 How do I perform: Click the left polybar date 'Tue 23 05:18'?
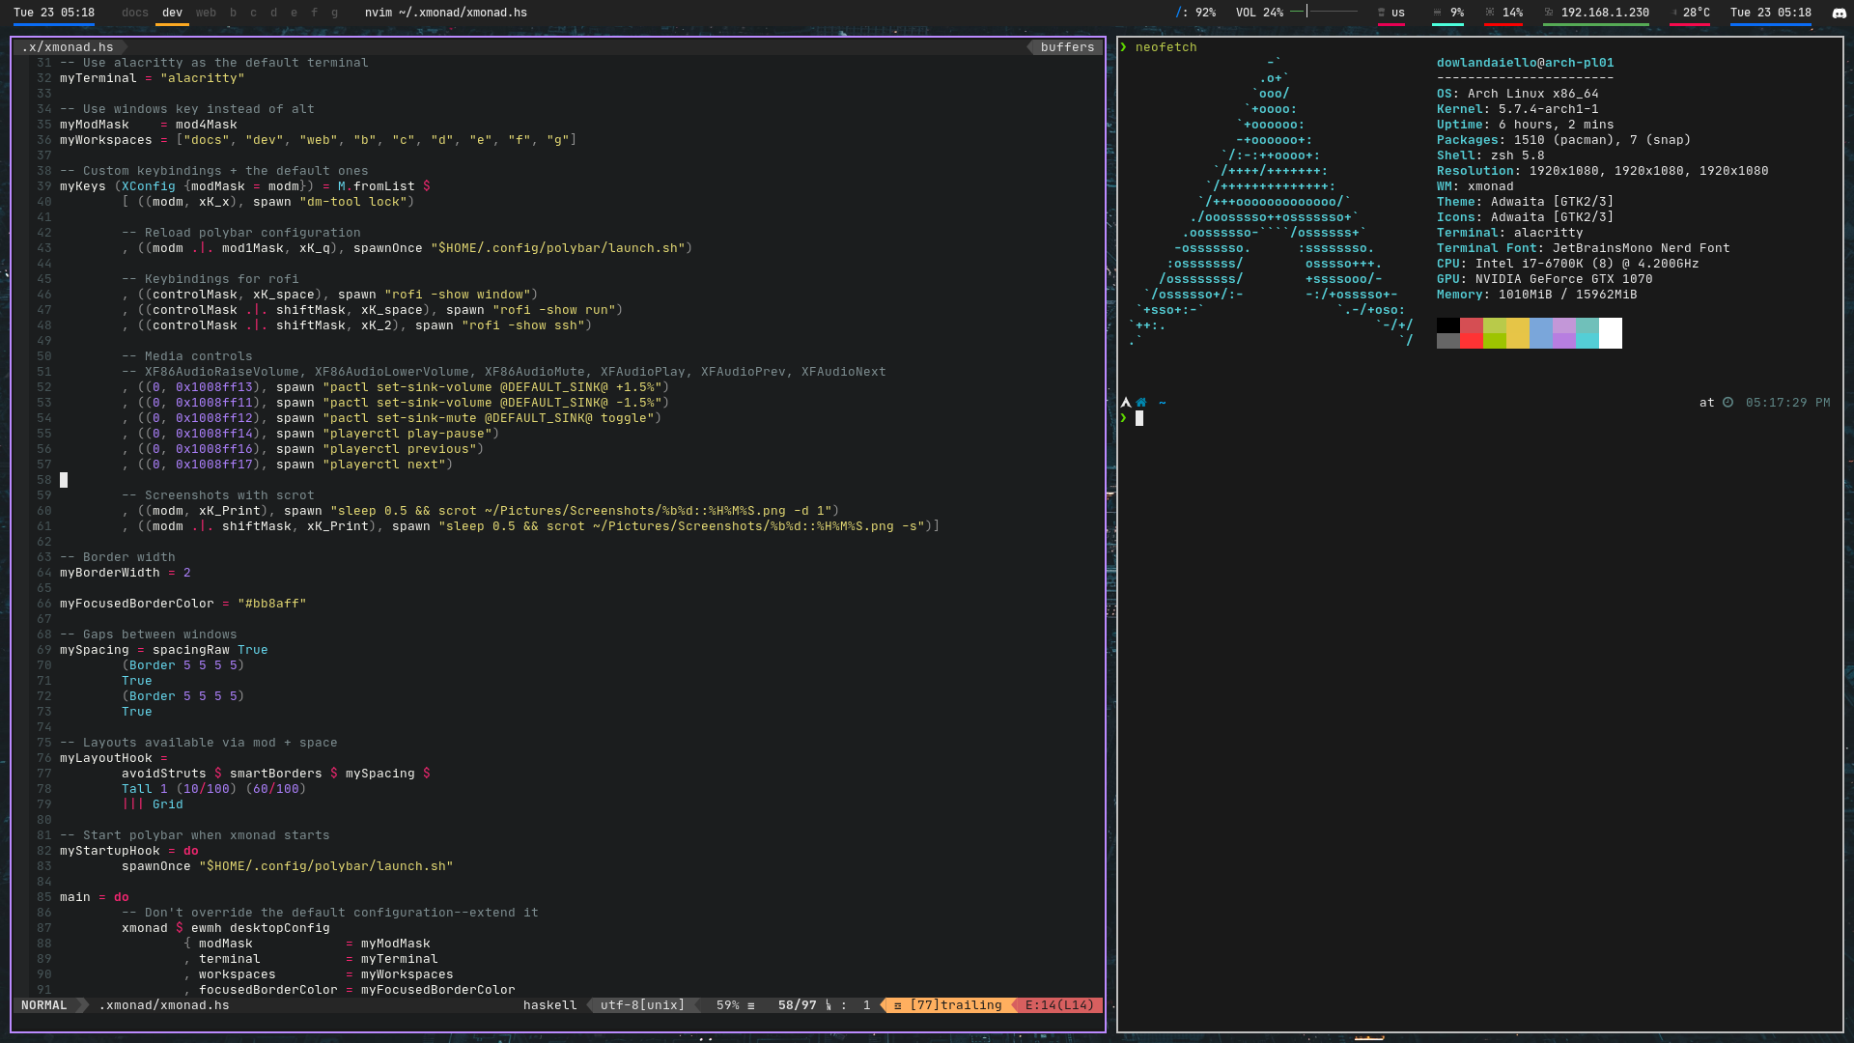tap(54, 13)
